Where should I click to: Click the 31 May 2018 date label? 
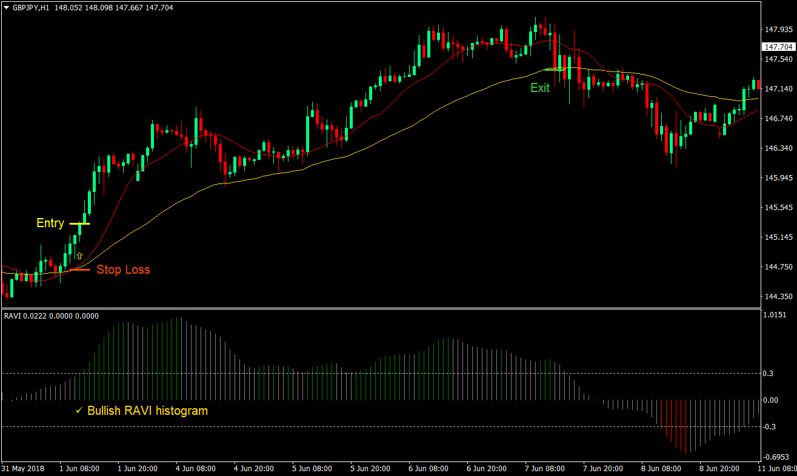point(22,469)
